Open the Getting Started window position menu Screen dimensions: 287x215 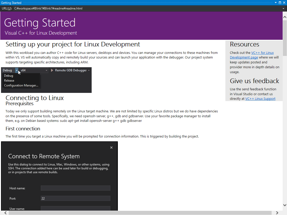point(276,3)
